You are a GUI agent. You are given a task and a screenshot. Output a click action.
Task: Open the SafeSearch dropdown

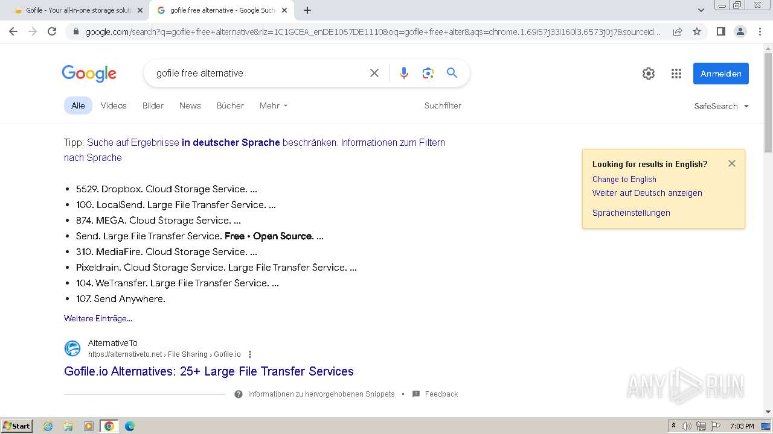coord(722,106)
